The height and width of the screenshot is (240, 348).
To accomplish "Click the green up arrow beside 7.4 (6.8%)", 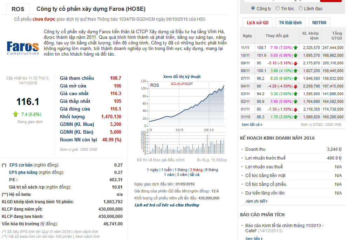I will (x=15, y=114).
